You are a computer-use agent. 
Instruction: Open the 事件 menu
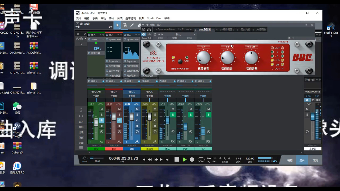[x=111, y=18]
